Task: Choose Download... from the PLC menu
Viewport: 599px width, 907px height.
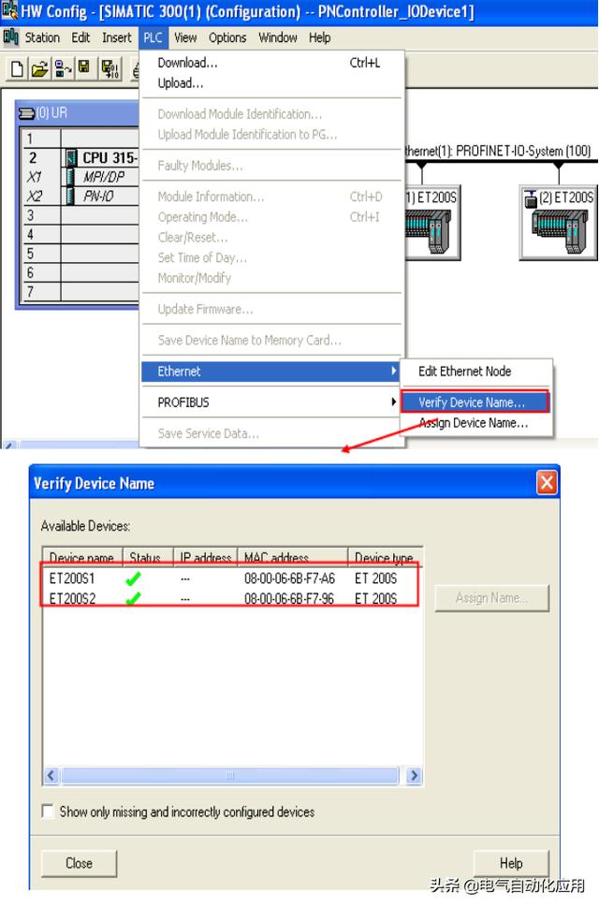Action: pos(271,63)
